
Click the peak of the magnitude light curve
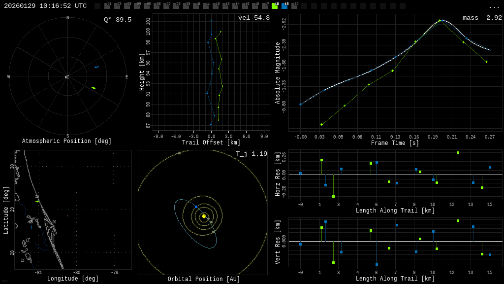442,20
